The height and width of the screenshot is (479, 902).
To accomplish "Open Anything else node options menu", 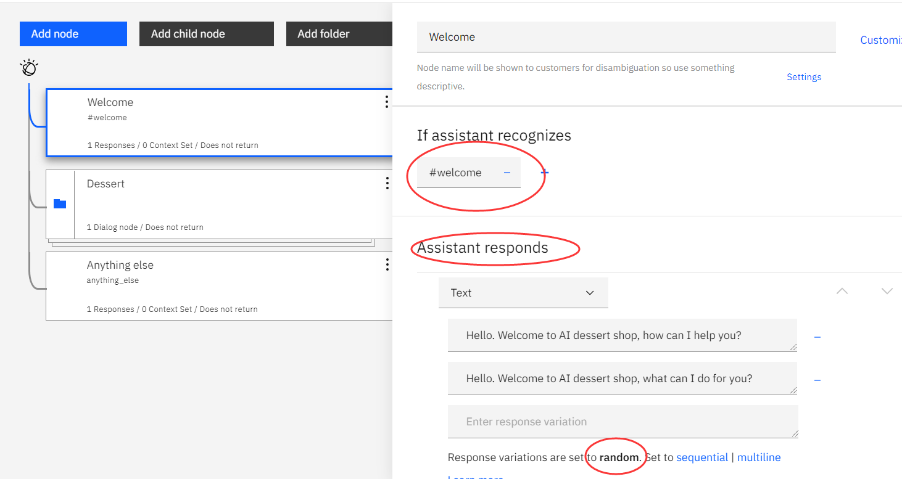I will pyautogui.click(x=387, y=264).
